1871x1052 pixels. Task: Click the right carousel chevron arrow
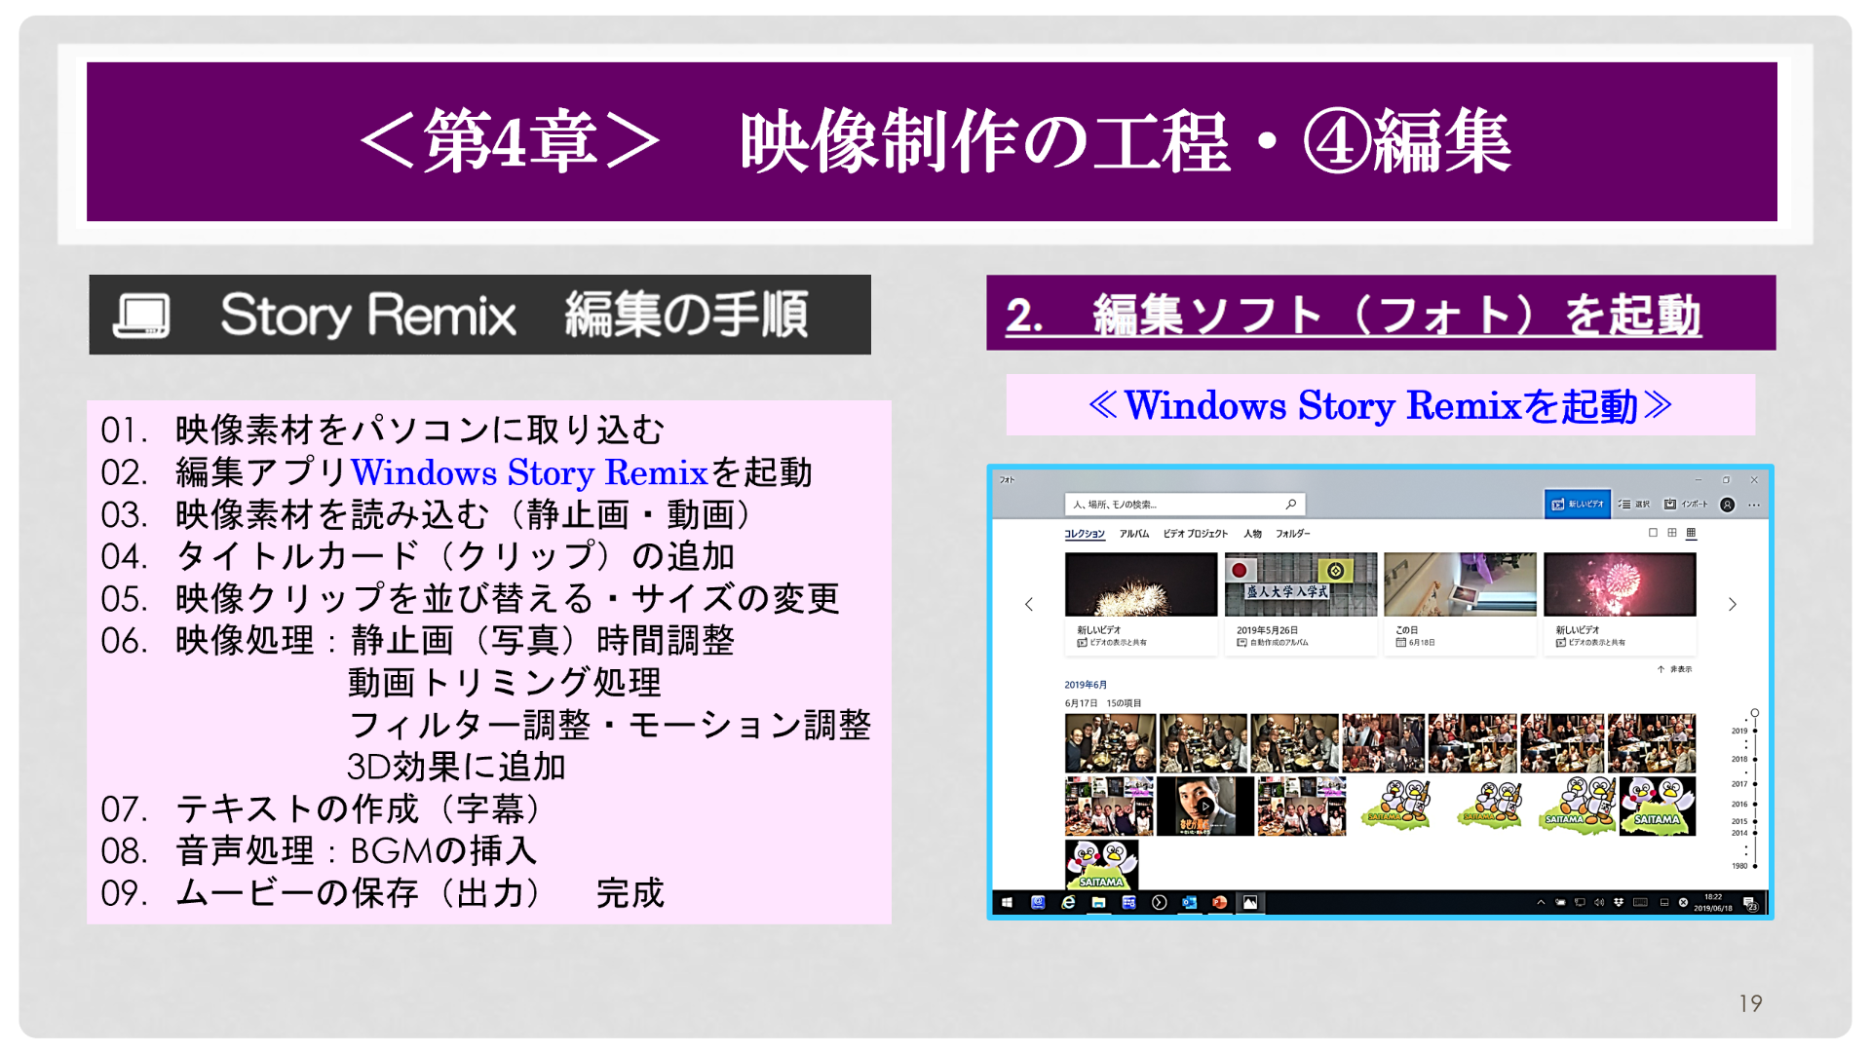click(x=1732, y=604)
